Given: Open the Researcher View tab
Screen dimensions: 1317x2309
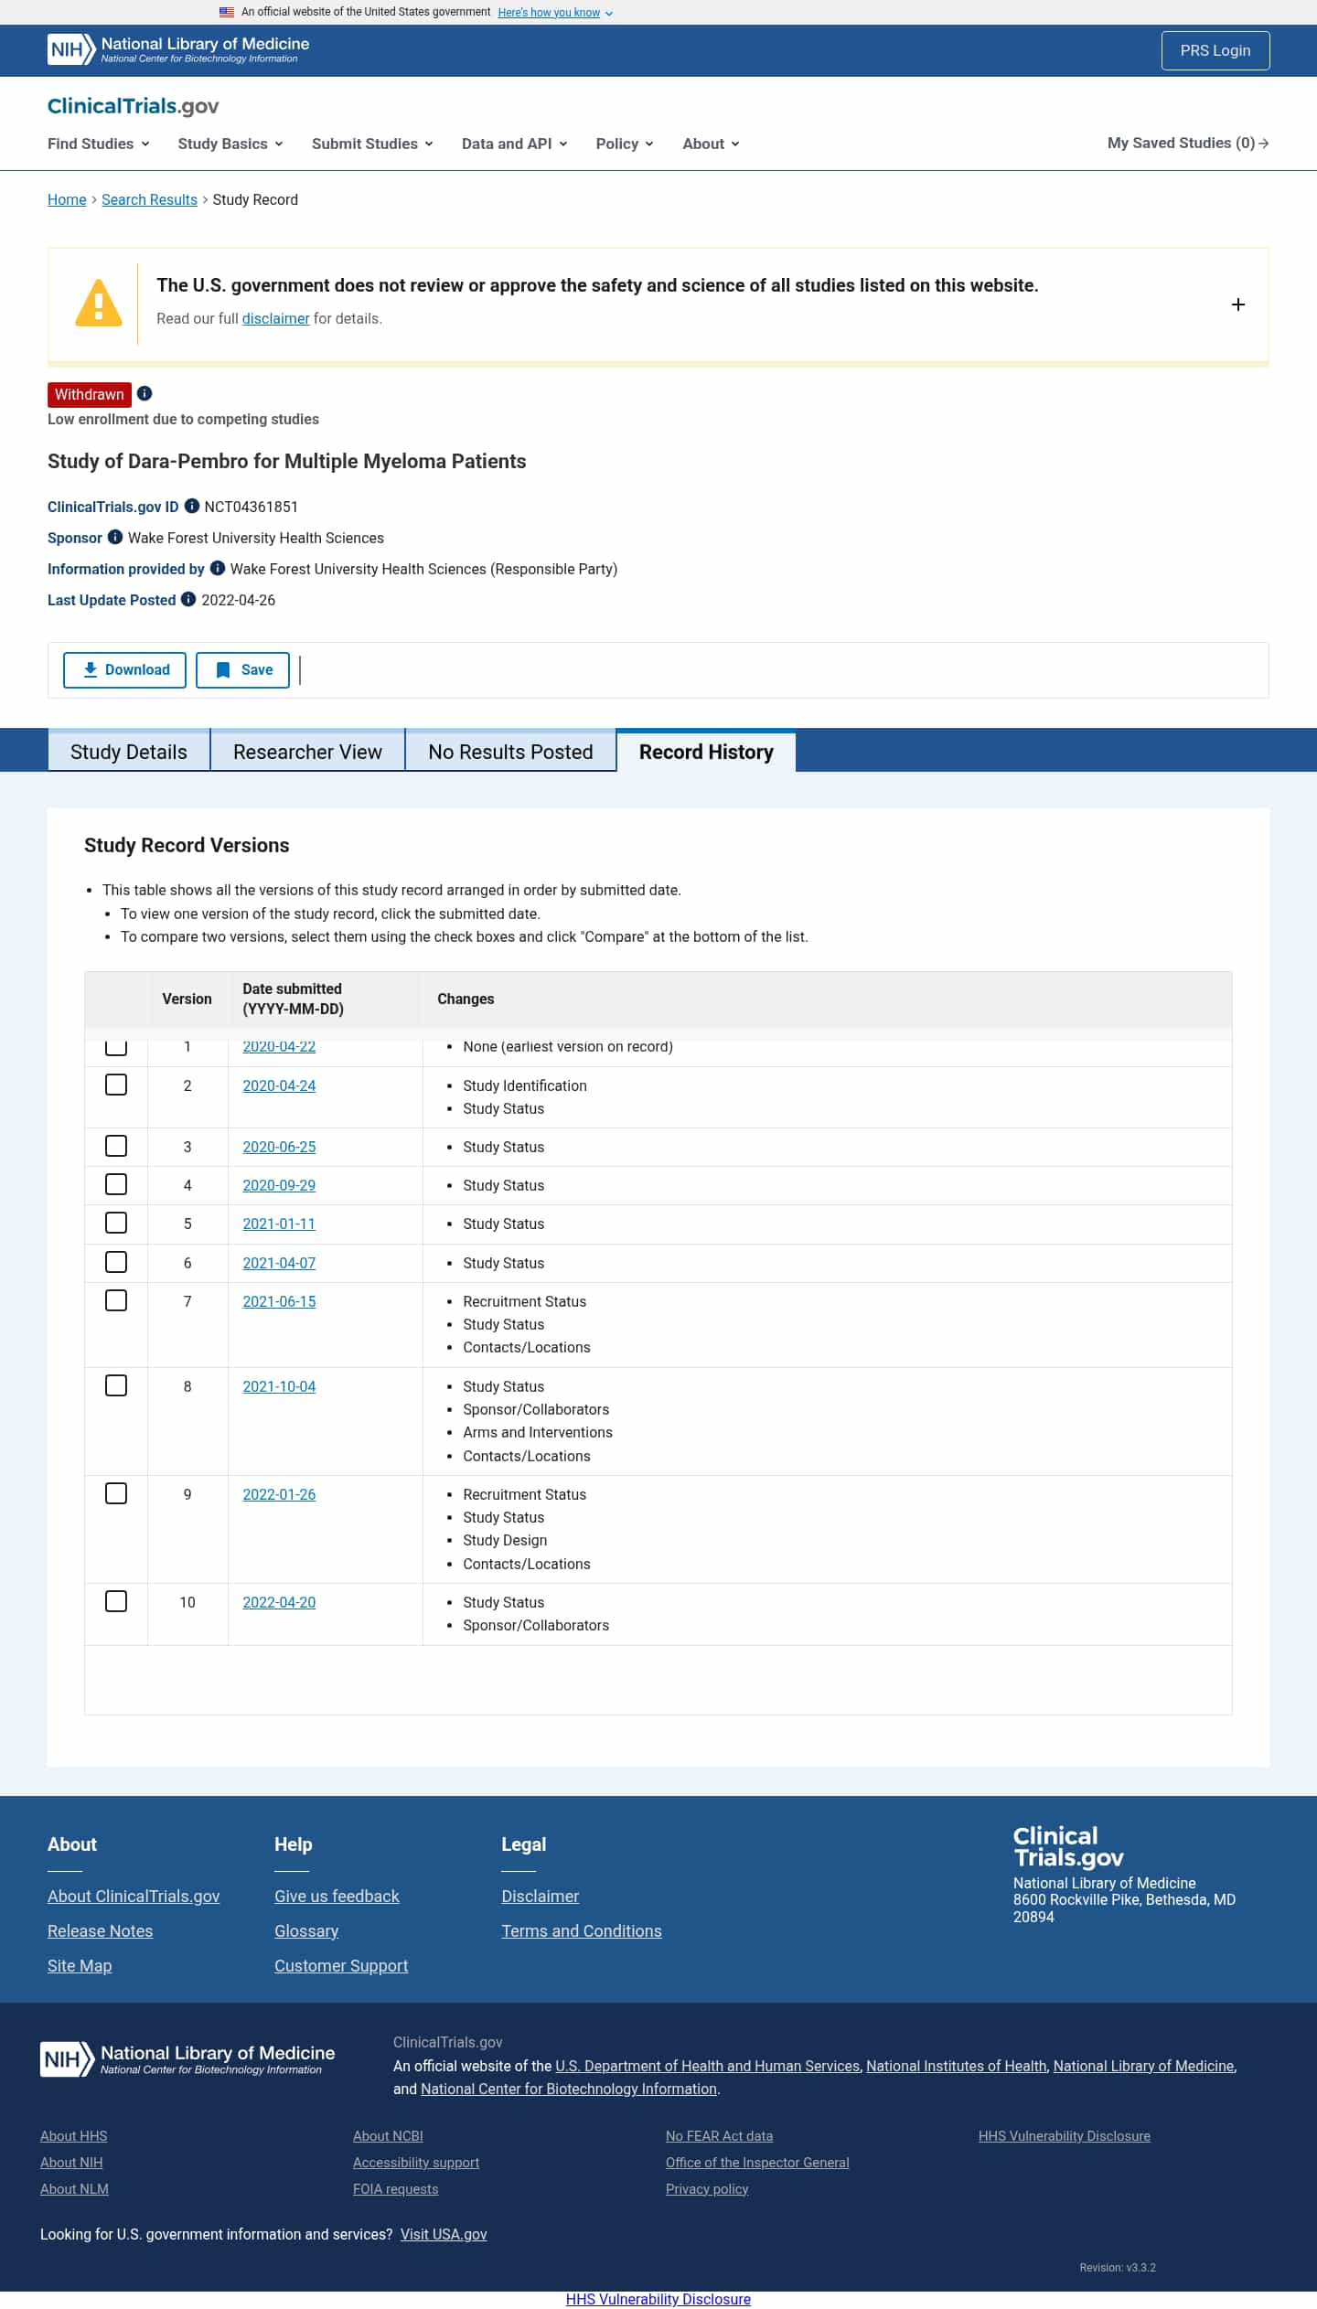Looking at the screenshot, I should point(307,752).
